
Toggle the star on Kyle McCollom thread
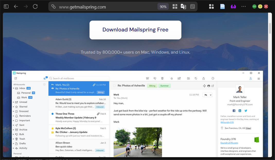[52, 128]
